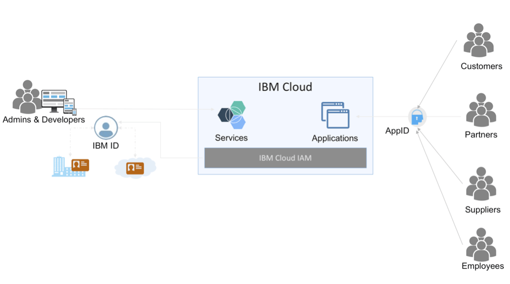Click the IBM ID label text
The height and width of the screenshot is (284, 510).
pyautogui.click(x=106, y=146)
